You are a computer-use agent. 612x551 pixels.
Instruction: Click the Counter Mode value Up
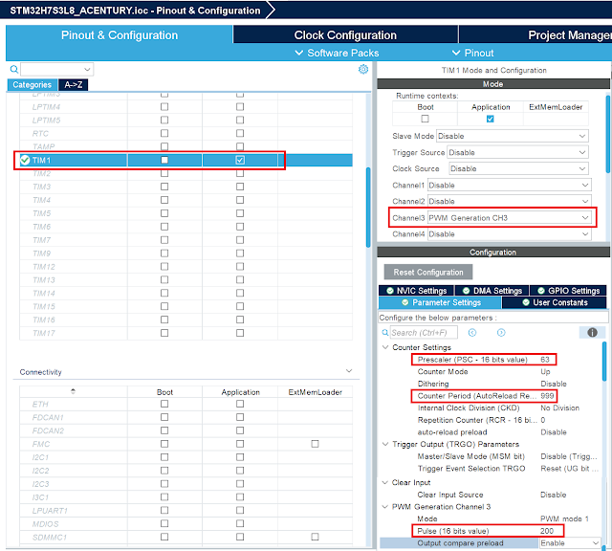coord(545,372)
